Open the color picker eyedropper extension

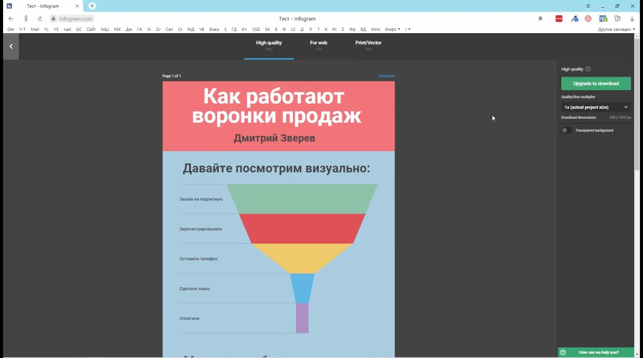575,18
